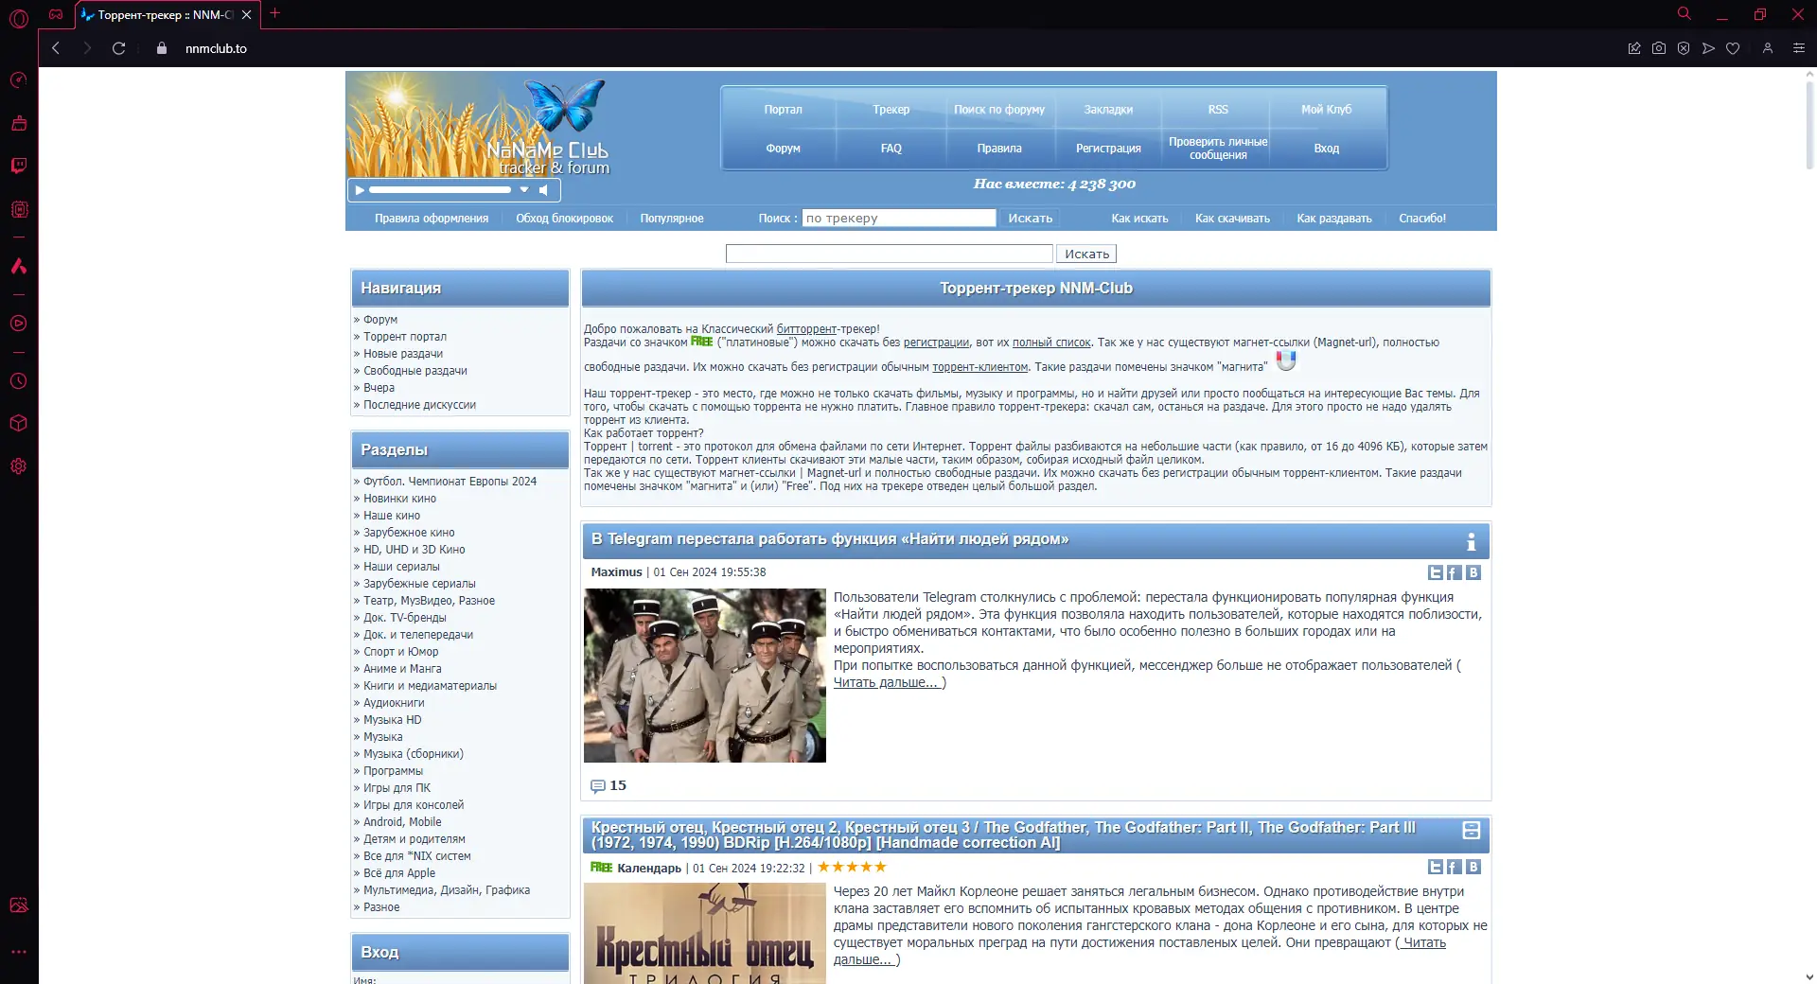
Task: Open the RSS menu item
Action: (1218, 110)
